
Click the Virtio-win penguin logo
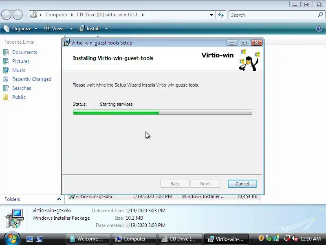click(x=249, y=60)
